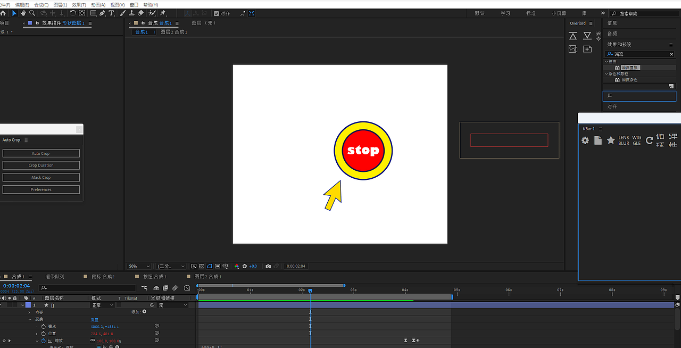Viewport: 681px width, 348px height.
Task: Show more workspaces with » arrow
Action: pyautogui.click(x=603, y=13)
